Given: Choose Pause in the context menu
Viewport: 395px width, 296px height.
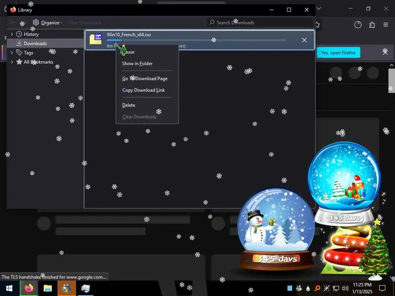Looking at the screenshot, I should click(147, 52).
